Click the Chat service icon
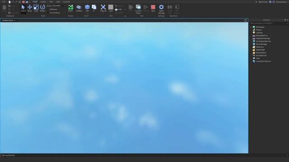The width and height of the screenshot is (289, 162). pyautogui.click(x=254, y=58)
